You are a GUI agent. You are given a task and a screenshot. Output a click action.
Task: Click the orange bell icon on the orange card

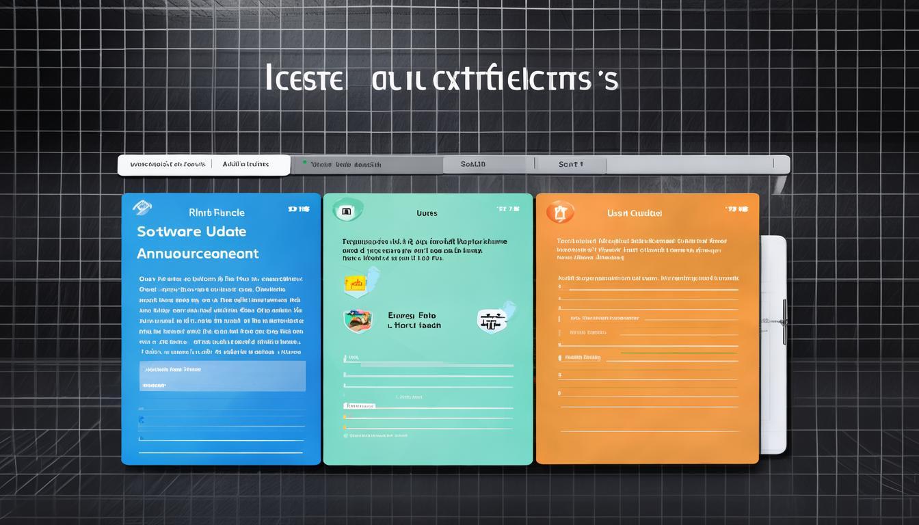tap(561, 212)
